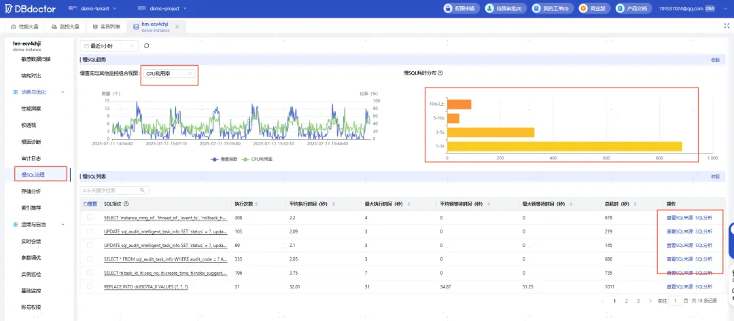This screenshot has width=734, height=321.
Task: Open 根因诊断 in the sidebar
Action: 31,142
